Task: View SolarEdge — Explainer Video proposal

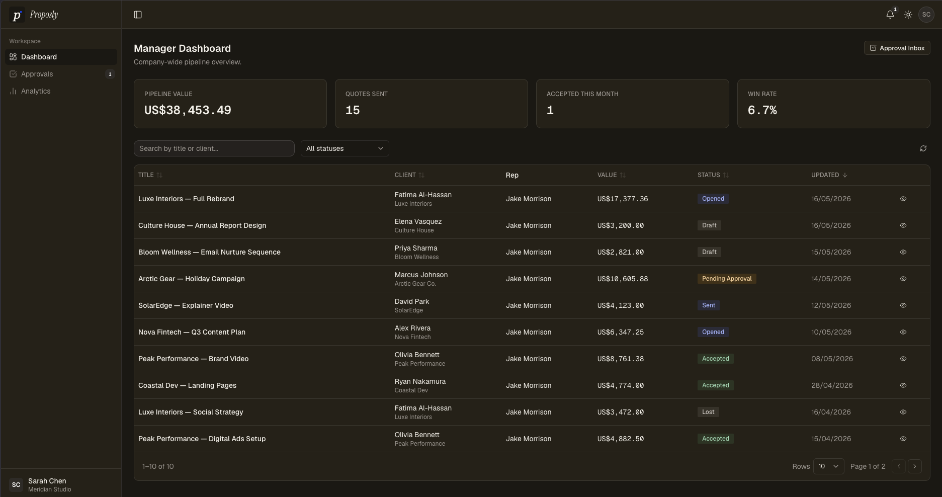Action: pos(903,305)
